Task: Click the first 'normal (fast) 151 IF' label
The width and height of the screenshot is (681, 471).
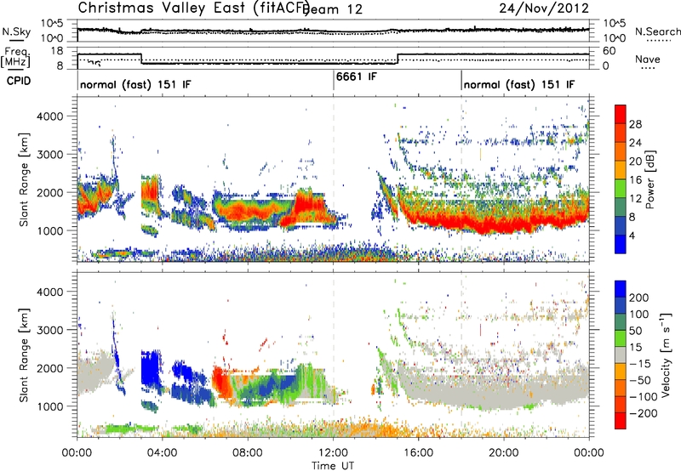Action: pos(135,85)
